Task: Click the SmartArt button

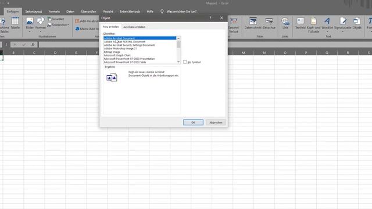Action: coord(56,19)
